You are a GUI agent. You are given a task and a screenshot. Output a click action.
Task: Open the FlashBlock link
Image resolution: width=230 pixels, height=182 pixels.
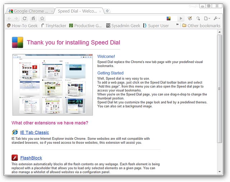tap(31, 158)
